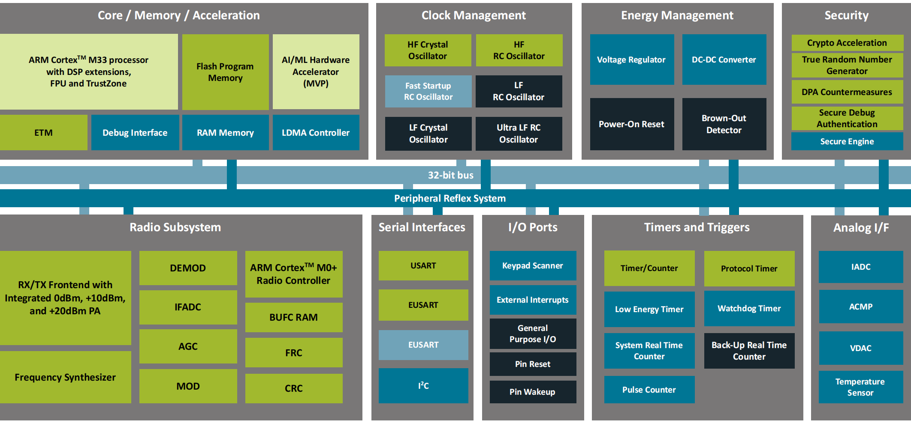Select the Temperature Sensor block

click(x=861, y=387)
